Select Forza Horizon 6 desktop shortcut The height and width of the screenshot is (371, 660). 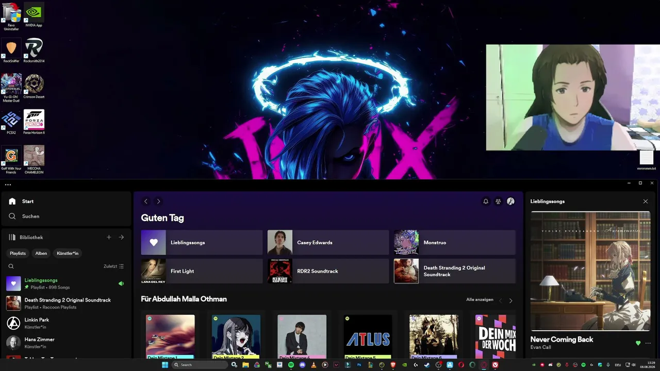pos(34,122)
